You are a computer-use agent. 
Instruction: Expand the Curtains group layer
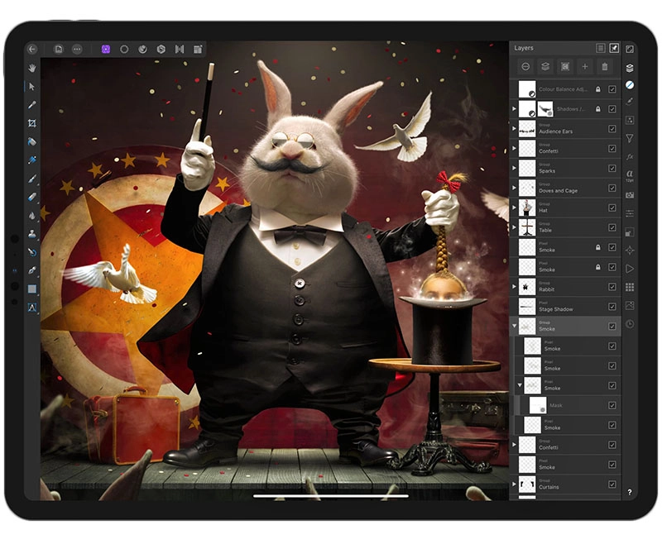(x=514, y=484)
